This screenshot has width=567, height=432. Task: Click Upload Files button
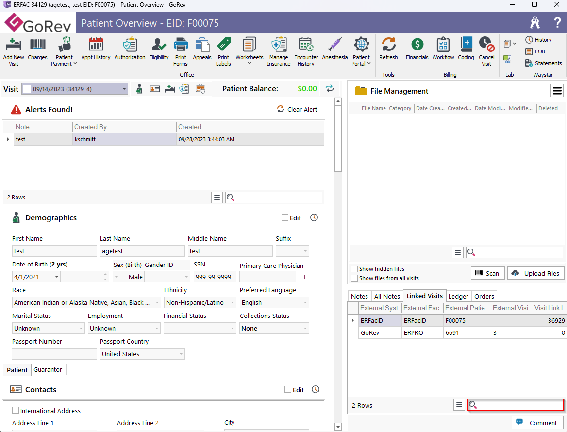[x=536, y=273]
